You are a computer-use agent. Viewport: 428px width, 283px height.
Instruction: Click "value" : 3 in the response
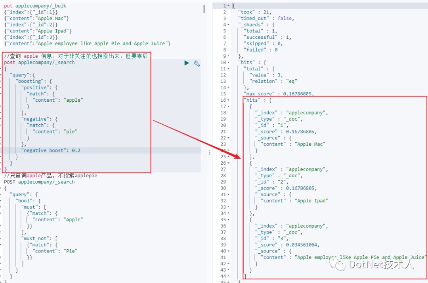click(x=266, y=75)
